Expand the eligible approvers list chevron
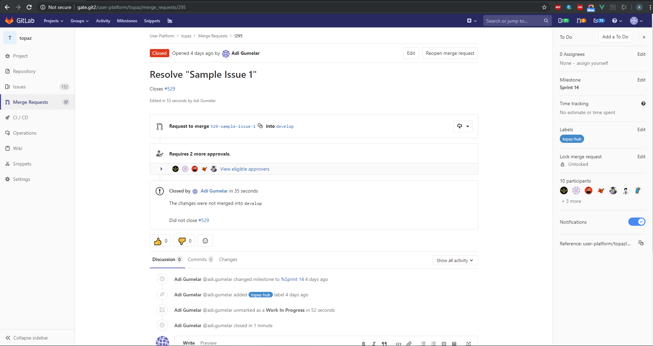This screenshot has width=653, height=346. (x=161, y=169)
